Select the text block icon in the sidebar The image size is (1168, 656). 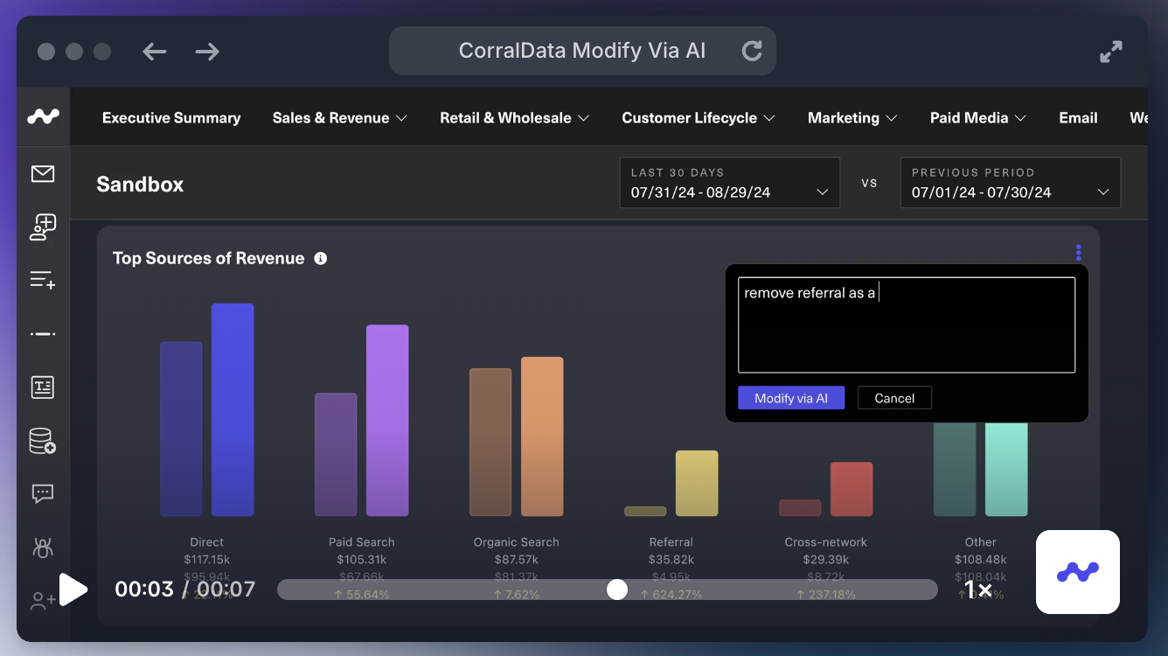pyautogui.click(x=43, y=387)
